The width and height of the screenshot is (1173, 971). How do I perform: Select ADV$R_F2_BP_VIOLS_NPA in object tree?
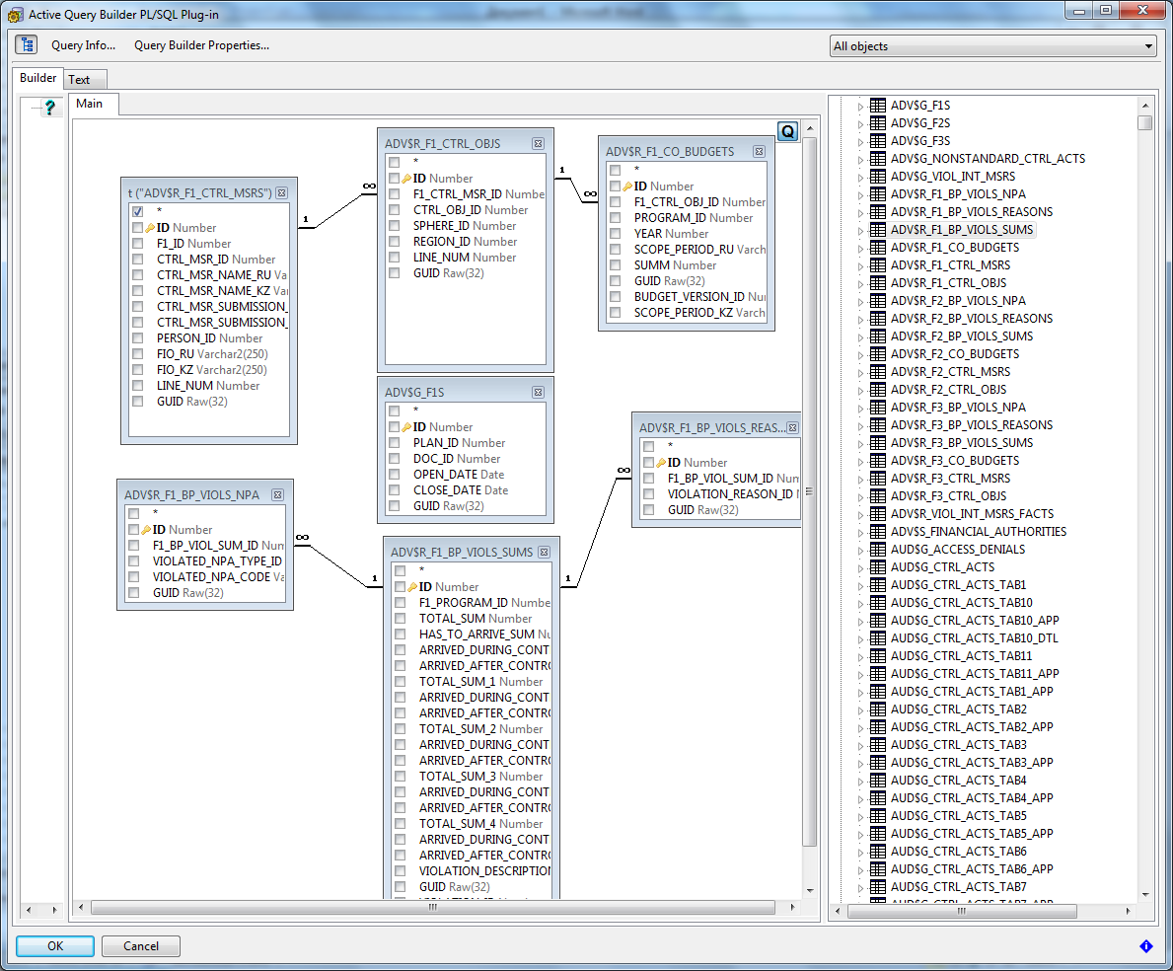pyautogui.click(x=958, y=301)
